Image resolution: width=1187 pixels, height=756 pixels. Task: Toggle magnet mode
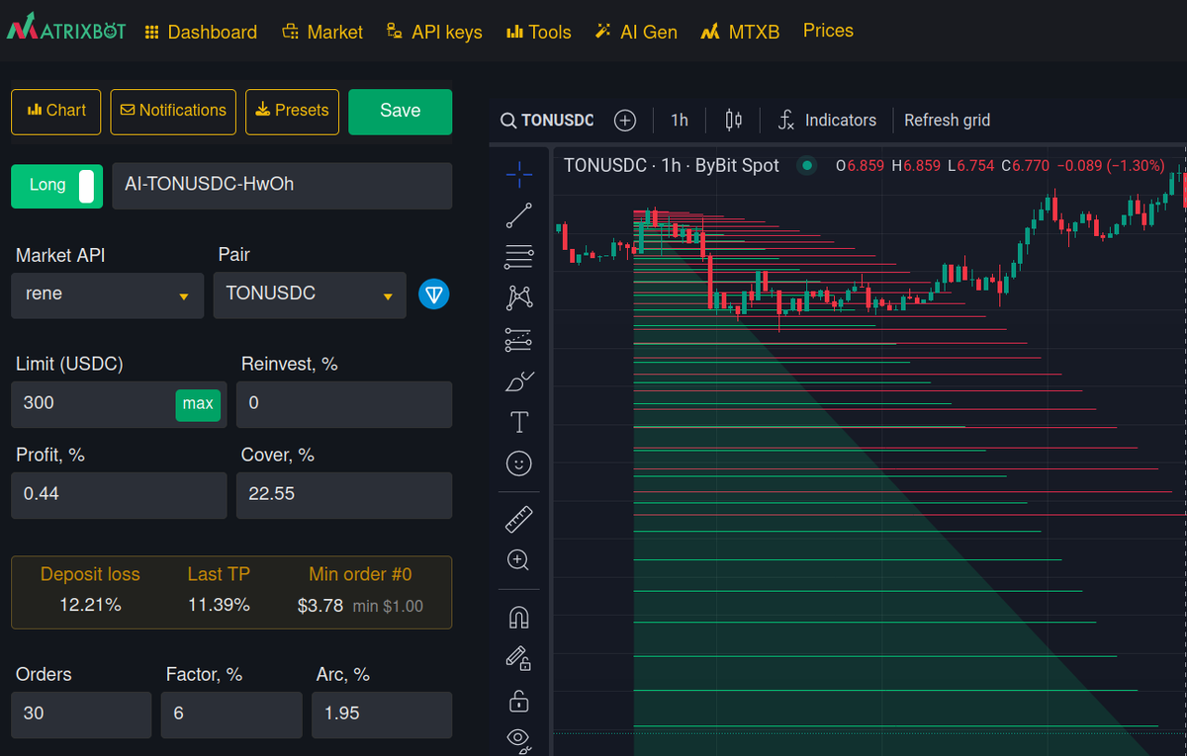click(518, 617)
